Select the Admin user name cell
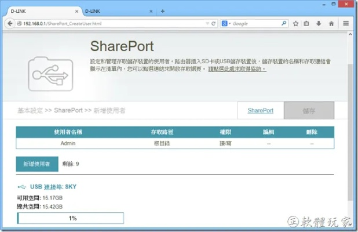This screenshot has width=358, height=232. 68,143
